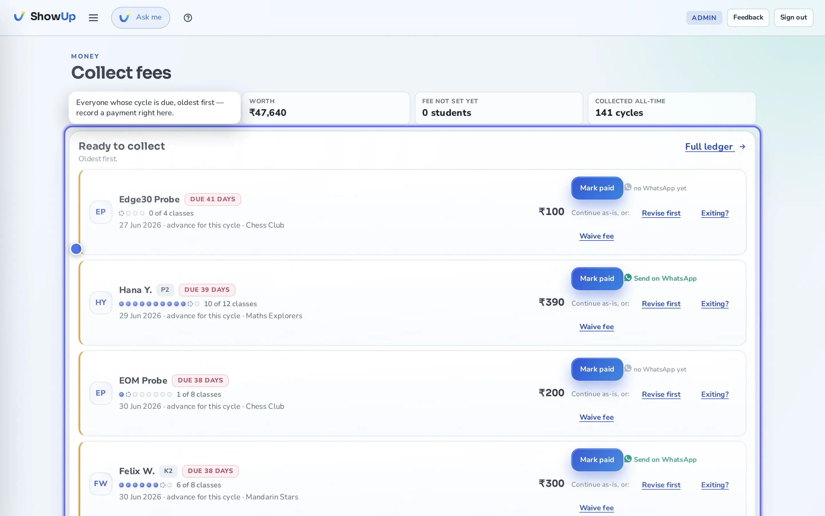The width and height of the screenshot is (825, 516).
Task: Click Revise first for Felix W.
Action: click(x=661, y=485)
